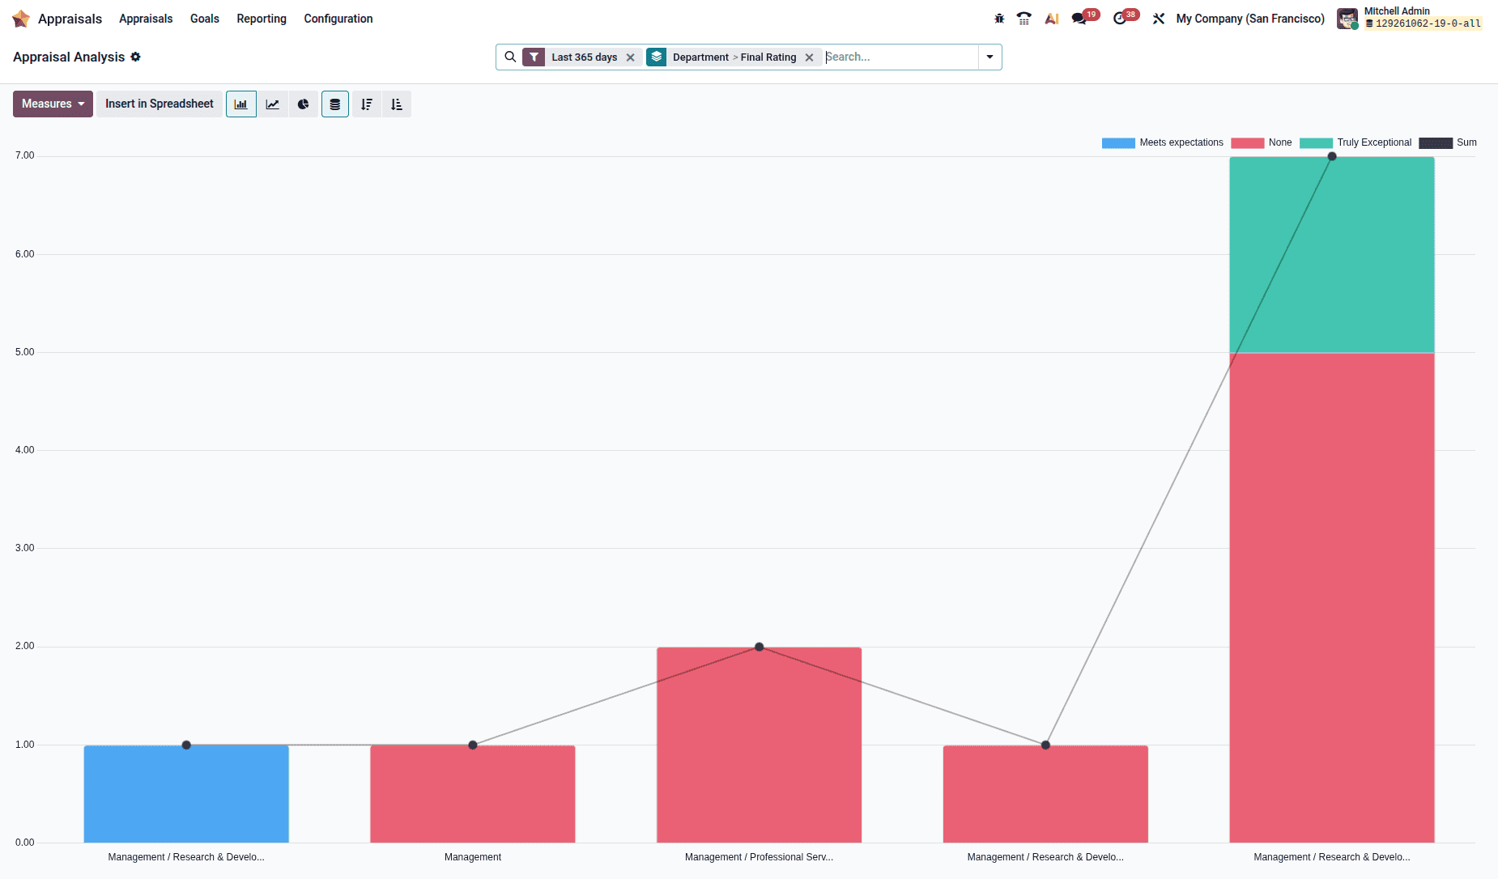Toggle Truly Exceptional legend swatch
This screenshot has width=1498, height=879.
1316,143
